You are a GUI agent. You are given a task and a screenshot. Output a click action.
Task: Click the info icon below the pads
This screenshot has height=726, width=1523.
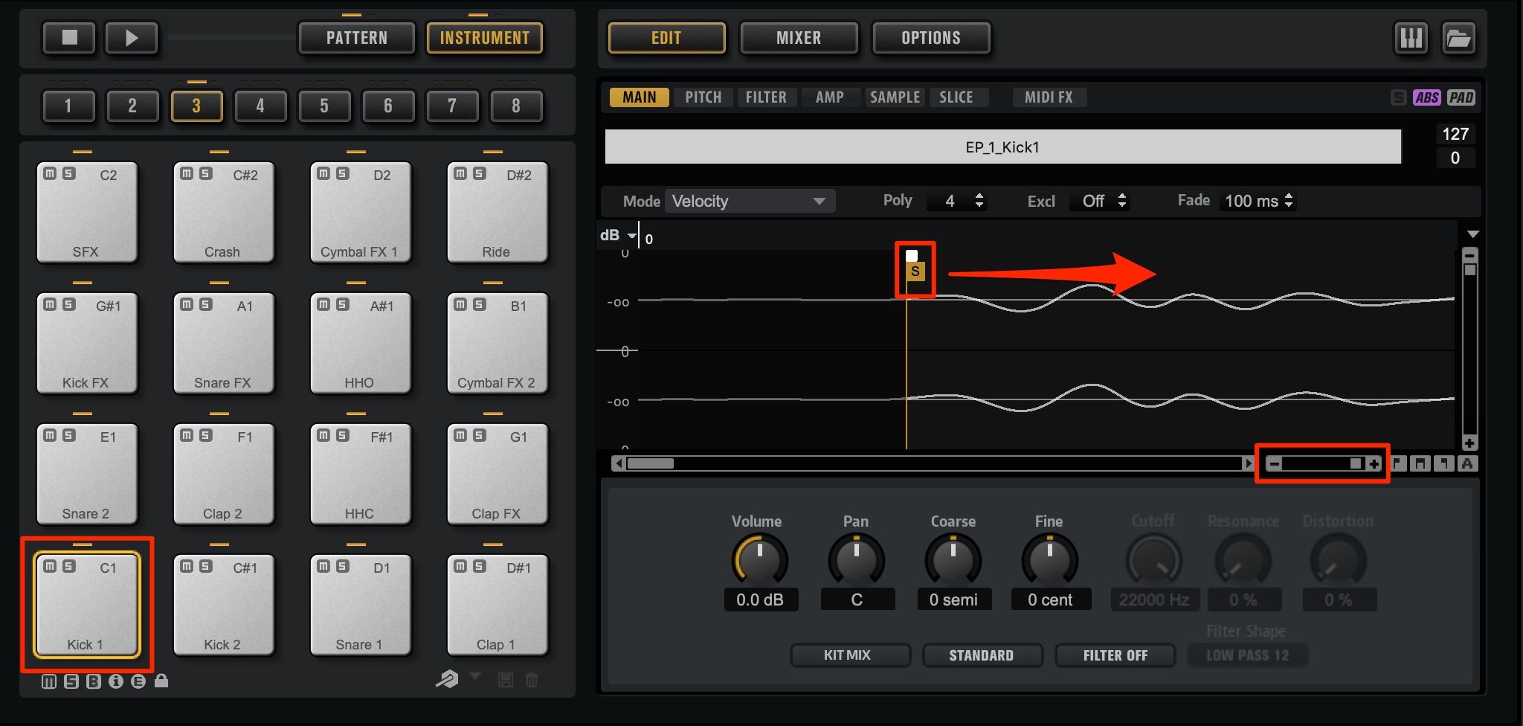pos(116,681)
